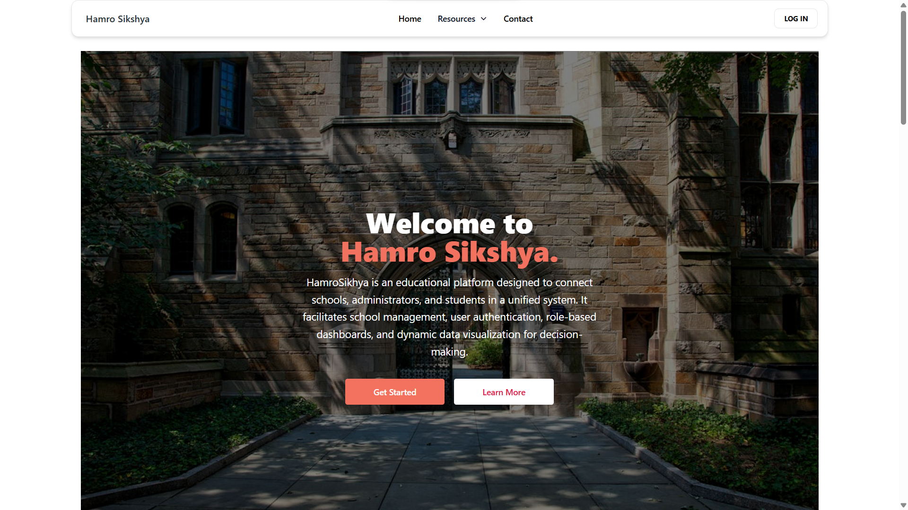Click the gothic bay windows in the hero photo

tap(453, 87)
